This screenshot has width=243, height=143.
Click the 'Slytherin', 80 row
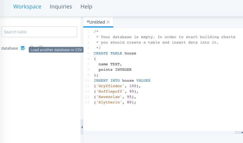(x=115, y=102)
